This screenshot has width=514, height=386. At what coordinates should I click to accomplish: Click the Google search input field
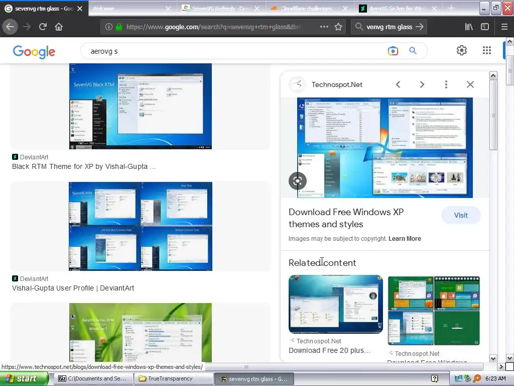(236, 51)
